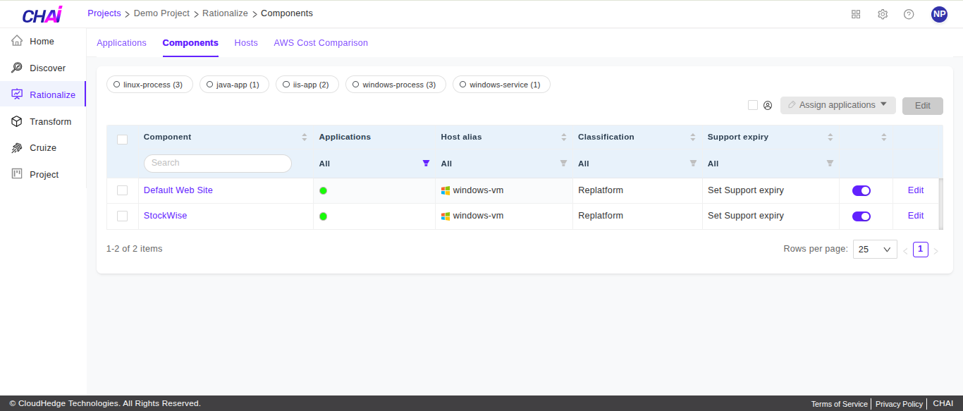Image resolution: width=963 pixels, height=411 pixels.
Task: Open the Default Web Site component link
Action: tap(178, 190)
